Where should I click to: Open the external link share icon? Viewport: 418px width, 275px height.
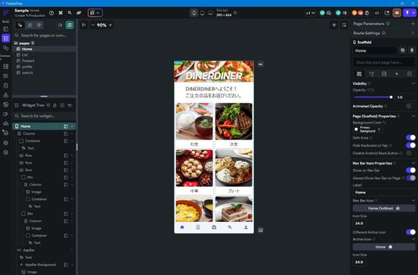click(x=387, y=13)
